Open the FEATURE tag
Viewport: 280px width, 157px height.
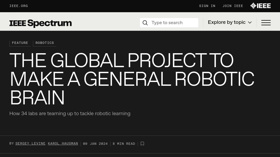point(20,43)
